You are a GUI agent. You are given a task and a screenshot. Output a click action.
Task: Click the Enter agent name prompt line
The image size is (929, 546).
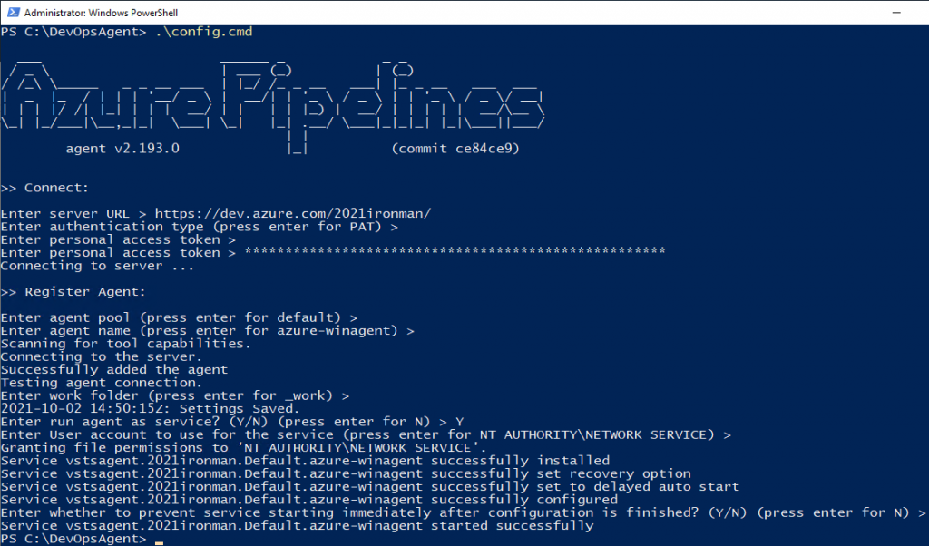pos(208,330)
